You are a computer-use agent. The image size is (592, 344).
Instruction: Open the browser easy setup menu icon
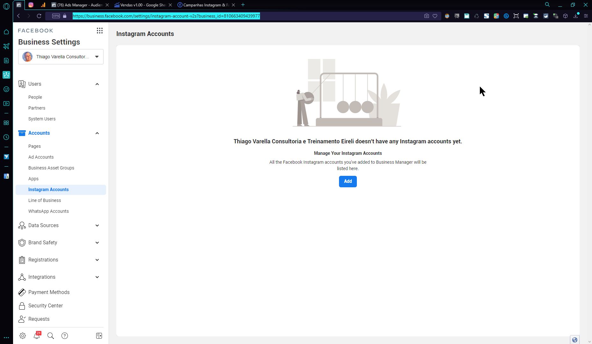586,16
